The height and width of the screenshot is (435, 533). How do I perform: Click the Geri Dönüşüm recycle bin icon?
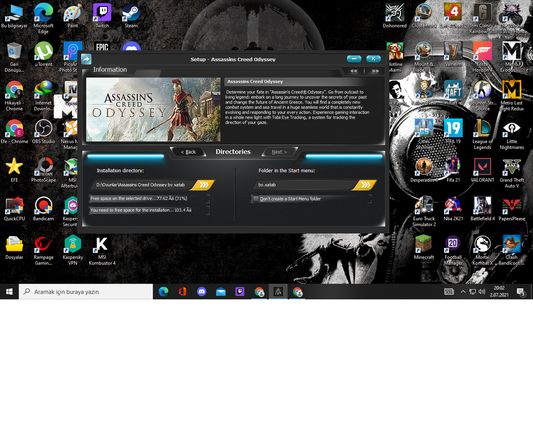(x=14, y=57)
